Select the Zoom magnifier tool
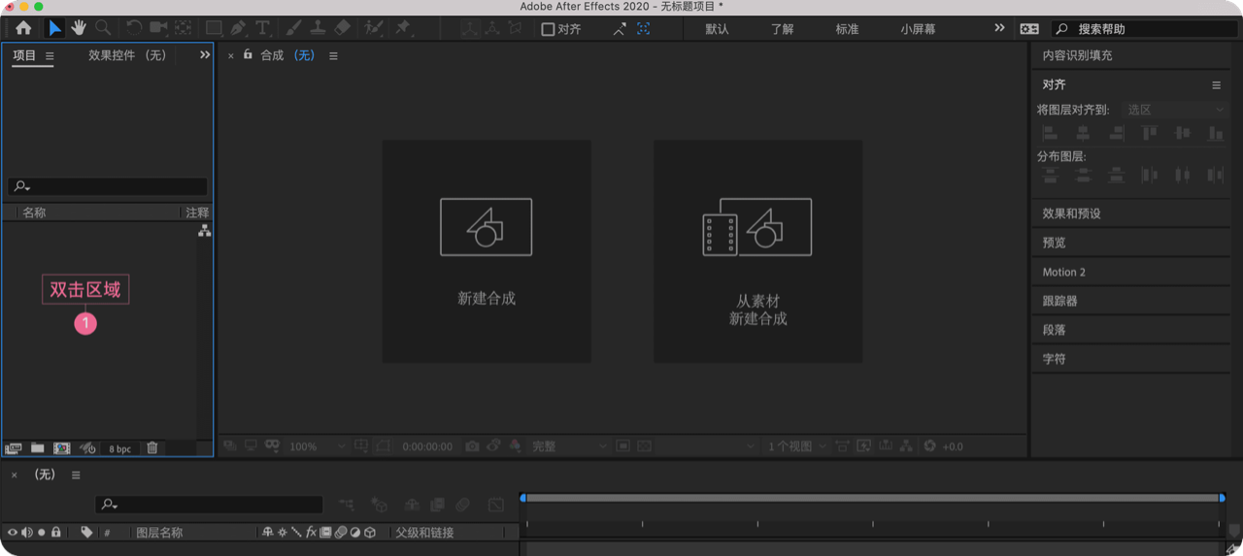1243x556 pixels. pos(103,29)
